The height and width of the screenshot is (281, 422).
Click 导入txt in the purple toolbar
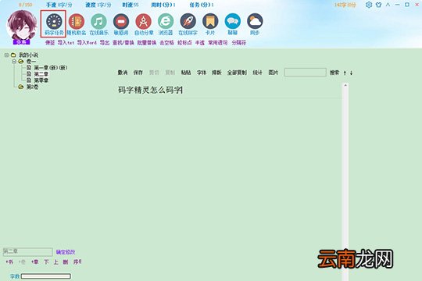point(66,43)
